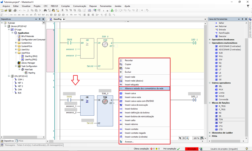
Task: Alterna o estado dos comentários da rede
Action: tap(144, 88)
